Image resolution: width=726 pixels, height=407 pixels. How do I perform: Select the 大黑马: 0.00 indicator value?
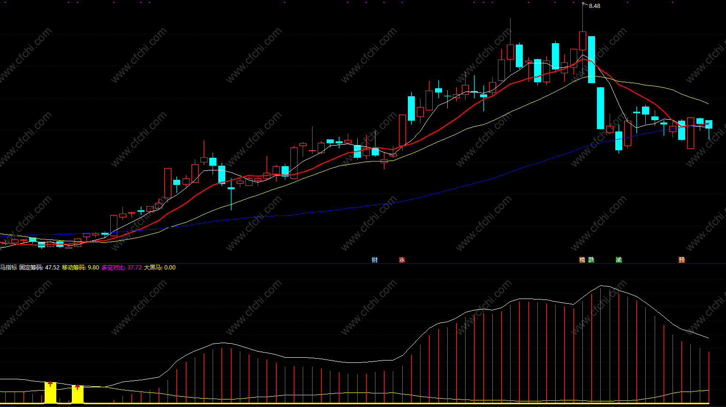[160, 268]
